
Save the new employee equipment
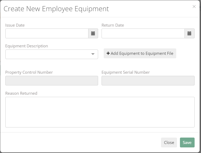click(x=187, y=143)
